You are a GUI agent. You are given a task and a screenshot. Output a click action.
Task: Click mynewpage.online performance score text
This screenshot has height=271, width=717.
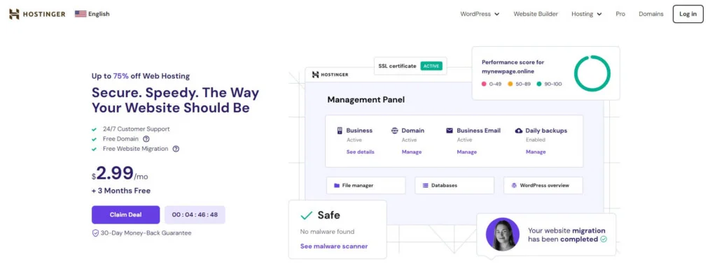pos(513,66)
